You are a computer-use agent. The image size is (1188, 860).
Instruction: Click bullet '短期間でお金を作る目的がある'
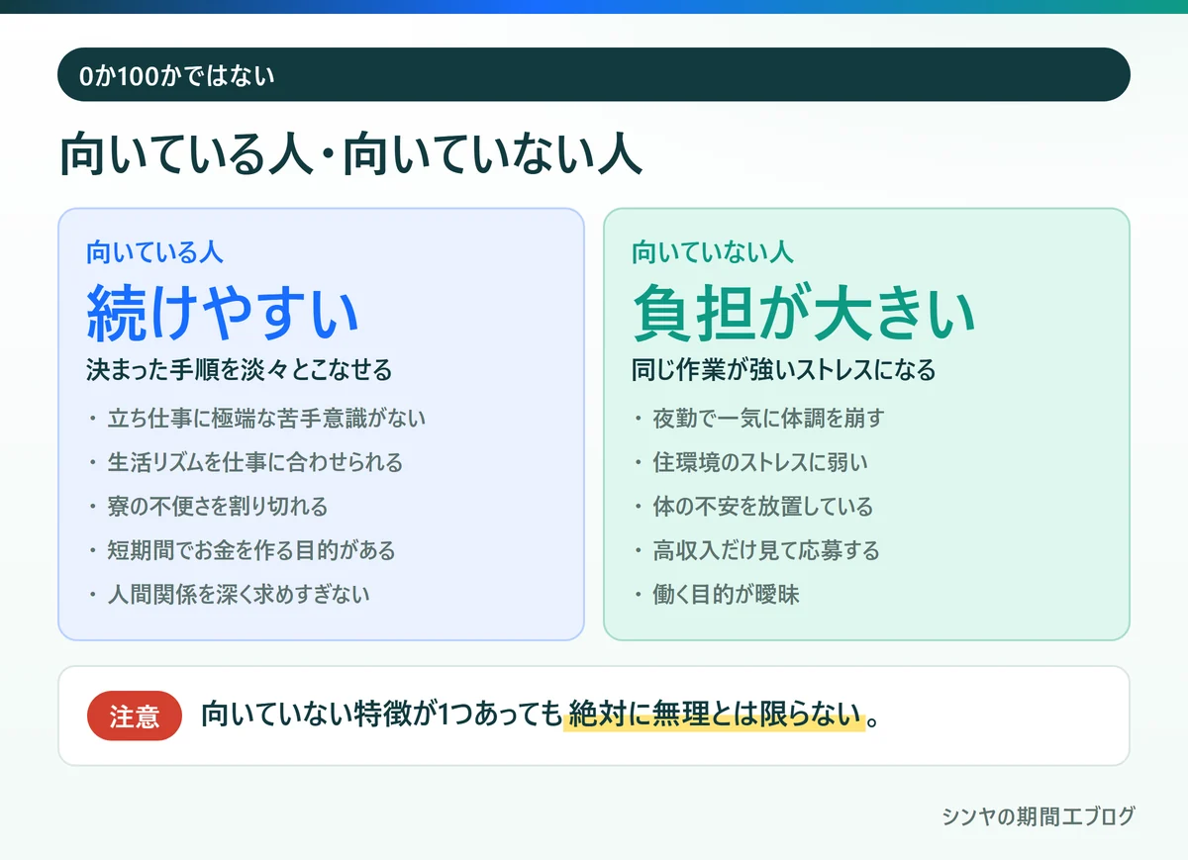(251, 550)
